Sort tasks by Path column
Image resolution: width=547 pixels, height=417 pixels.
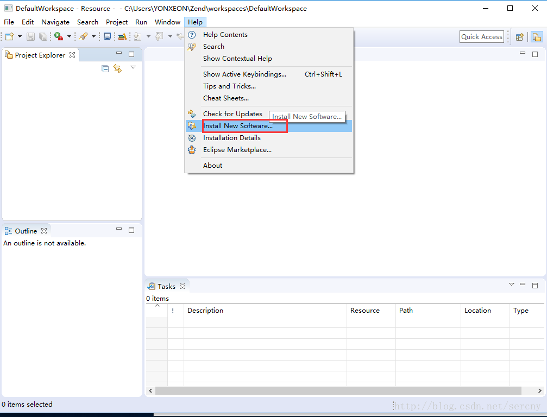coord(429,311)
